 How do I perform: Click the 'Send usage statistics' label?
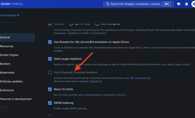coord(68,59)
